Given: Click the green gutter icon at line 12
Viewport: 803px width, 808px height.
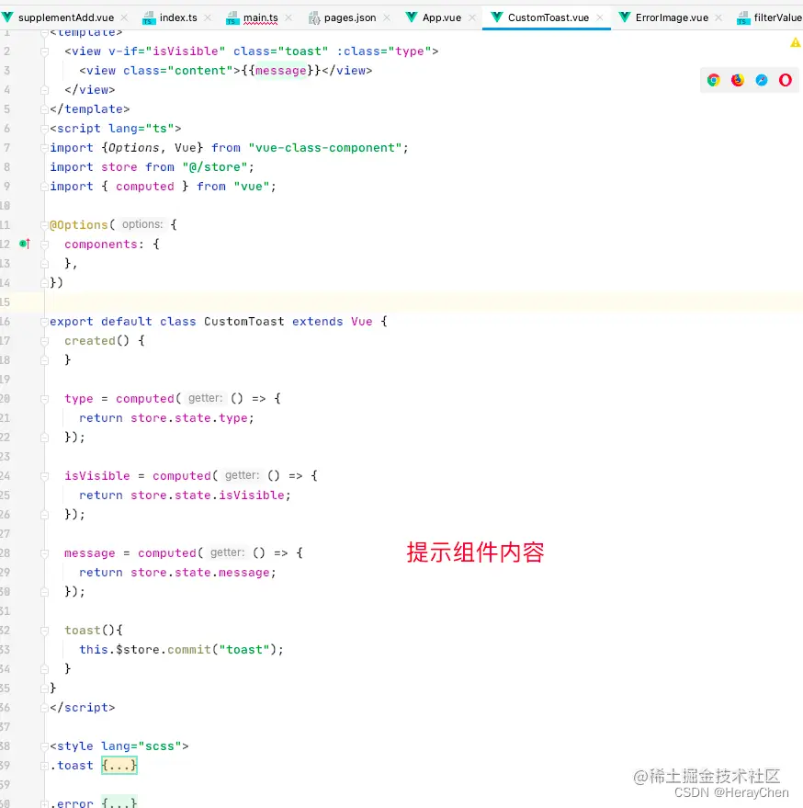Looking at the screenshot, I should click(x=24, y=244).
